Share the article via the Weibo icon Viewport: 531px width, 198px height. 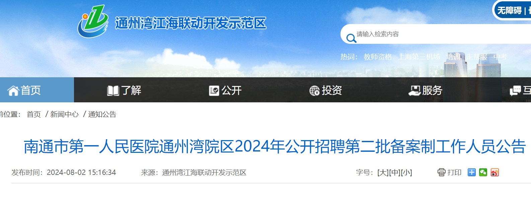495,172
